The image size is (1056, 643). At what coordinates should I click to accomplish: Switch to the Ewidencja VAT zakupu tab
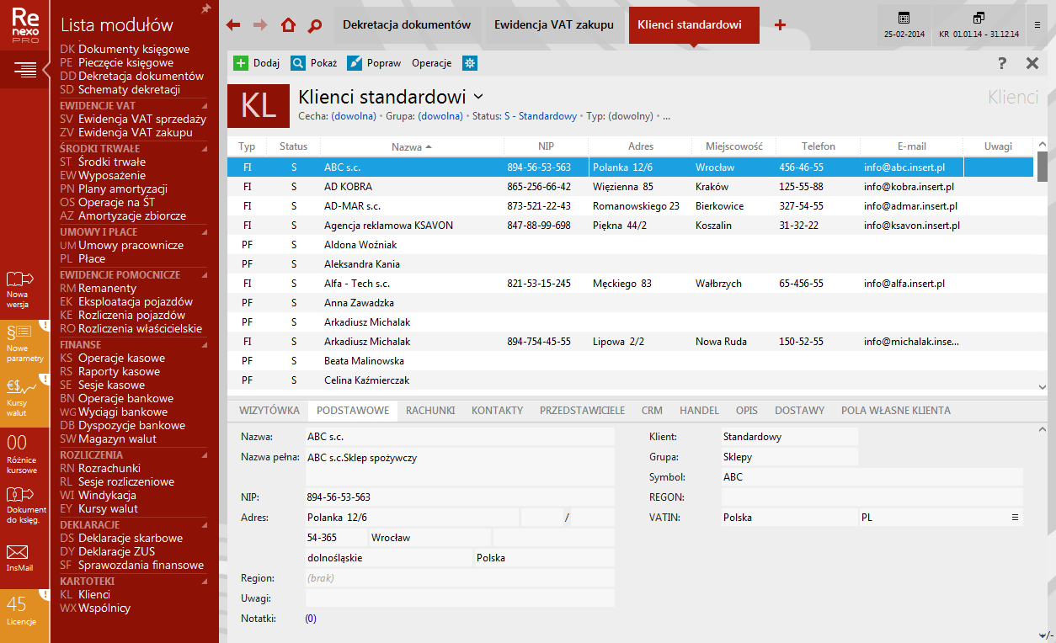(555, 25)
